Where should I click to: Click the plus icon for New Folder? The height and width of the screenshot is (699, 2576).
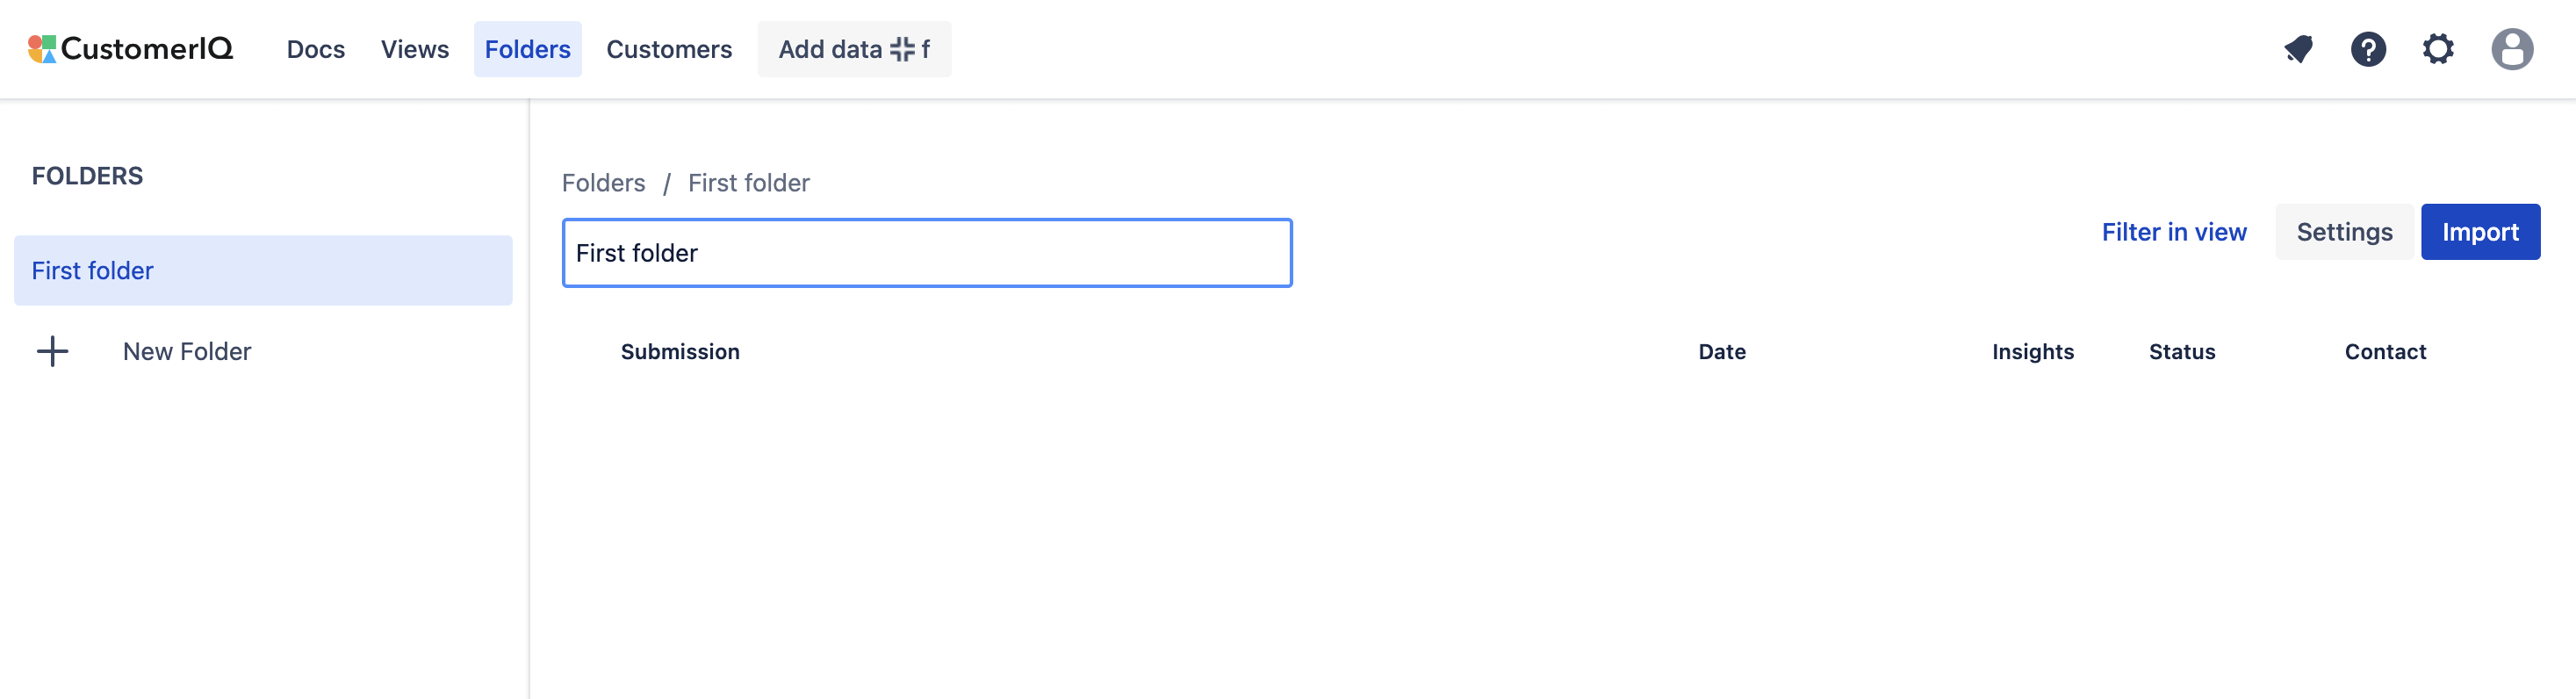coord(52,351)
